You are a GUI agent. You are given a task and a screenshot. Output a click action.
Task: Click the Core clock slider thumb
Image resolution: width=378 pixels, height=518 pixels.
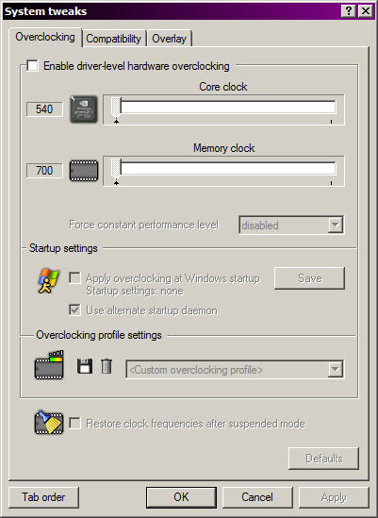tap(116, 108)
